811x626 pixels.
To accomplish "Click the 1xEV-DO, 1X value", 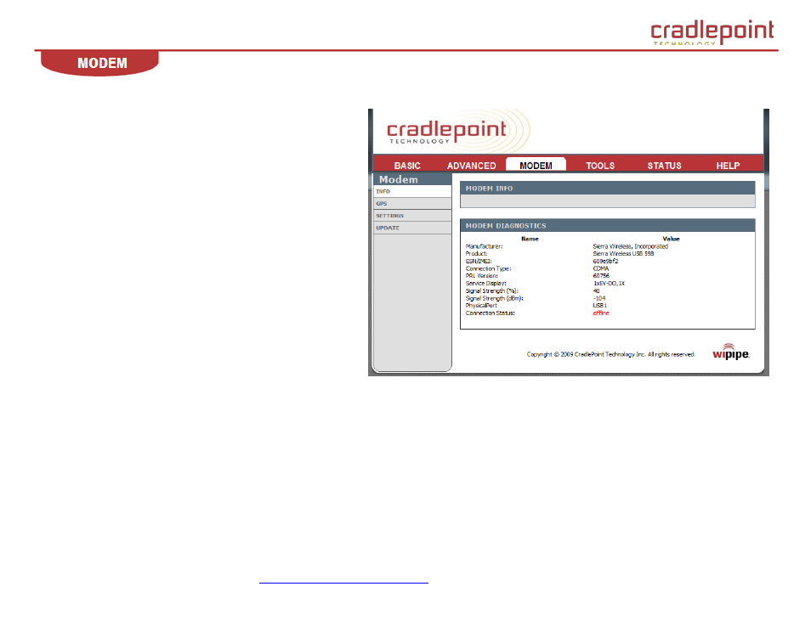I will 609,284.
